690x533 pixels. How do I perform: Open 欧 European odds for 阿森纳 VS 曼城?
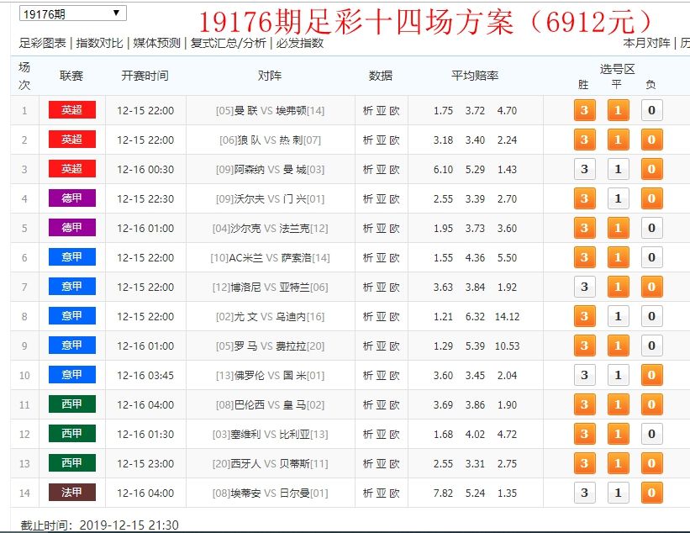pyautogui.click(x=394, y=170)
